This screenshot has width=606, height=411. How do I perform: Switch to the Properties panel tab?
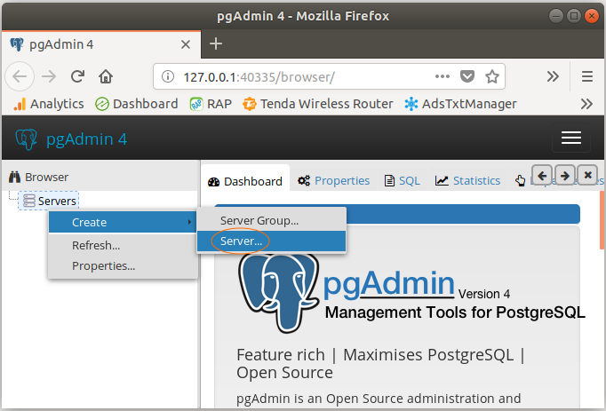[x=333, y=180]
